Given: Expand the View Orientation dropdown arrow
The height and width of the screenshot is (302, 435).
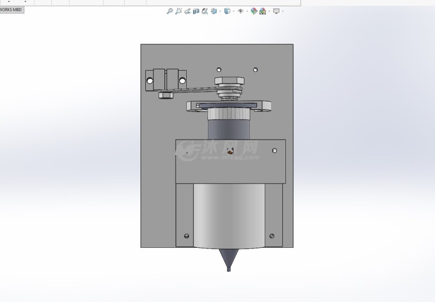Looking at the screenshot, I should (220, 11).
